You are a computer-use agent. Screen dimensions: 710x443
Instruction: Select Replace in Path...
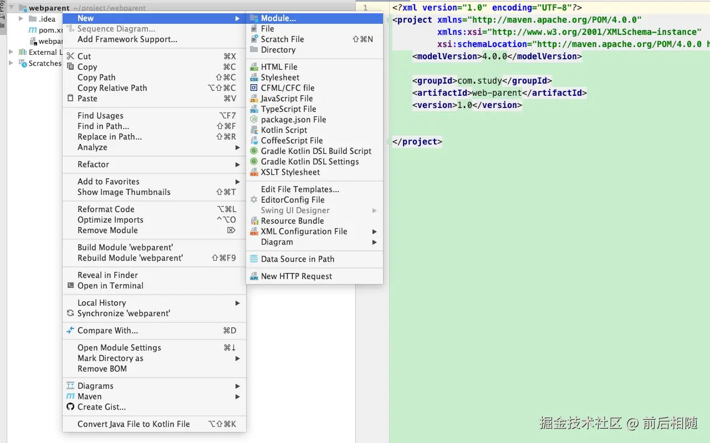tap(154, 137)
